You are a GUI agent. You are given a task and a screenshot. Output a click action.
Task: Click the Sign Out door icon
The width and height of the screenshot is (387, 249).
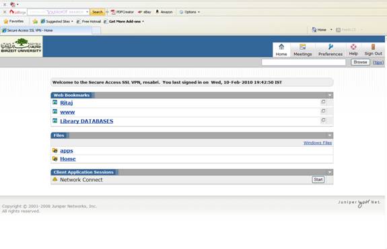373,46
